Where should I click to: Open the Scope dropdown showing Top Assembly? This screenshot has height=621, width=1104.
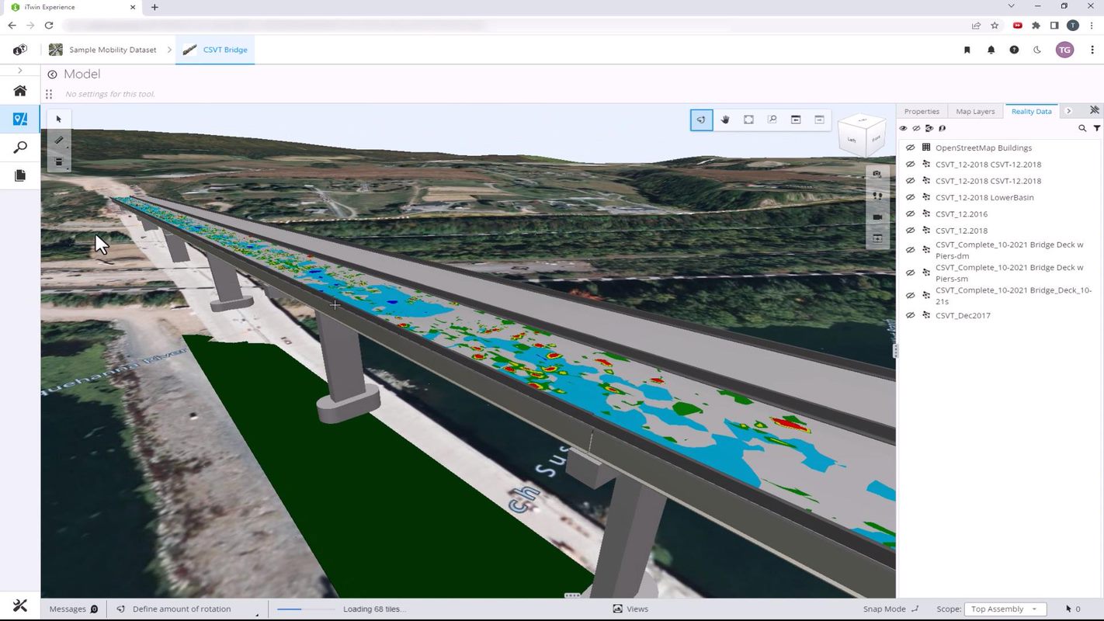click(1005, 609)
